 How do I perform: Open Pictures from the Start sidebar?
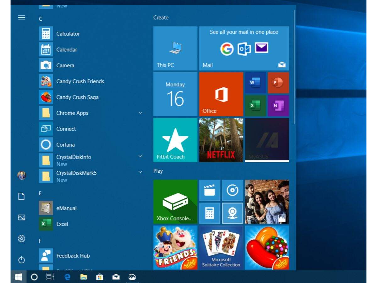(x=21, y=217)
